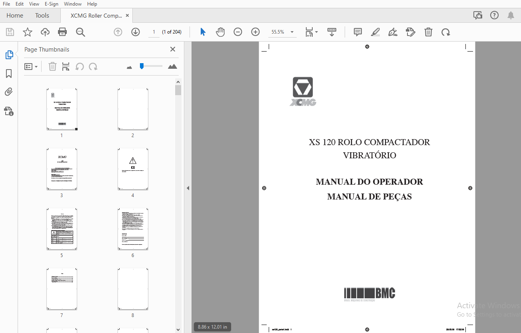Open the Edit menu

(20, 4)
